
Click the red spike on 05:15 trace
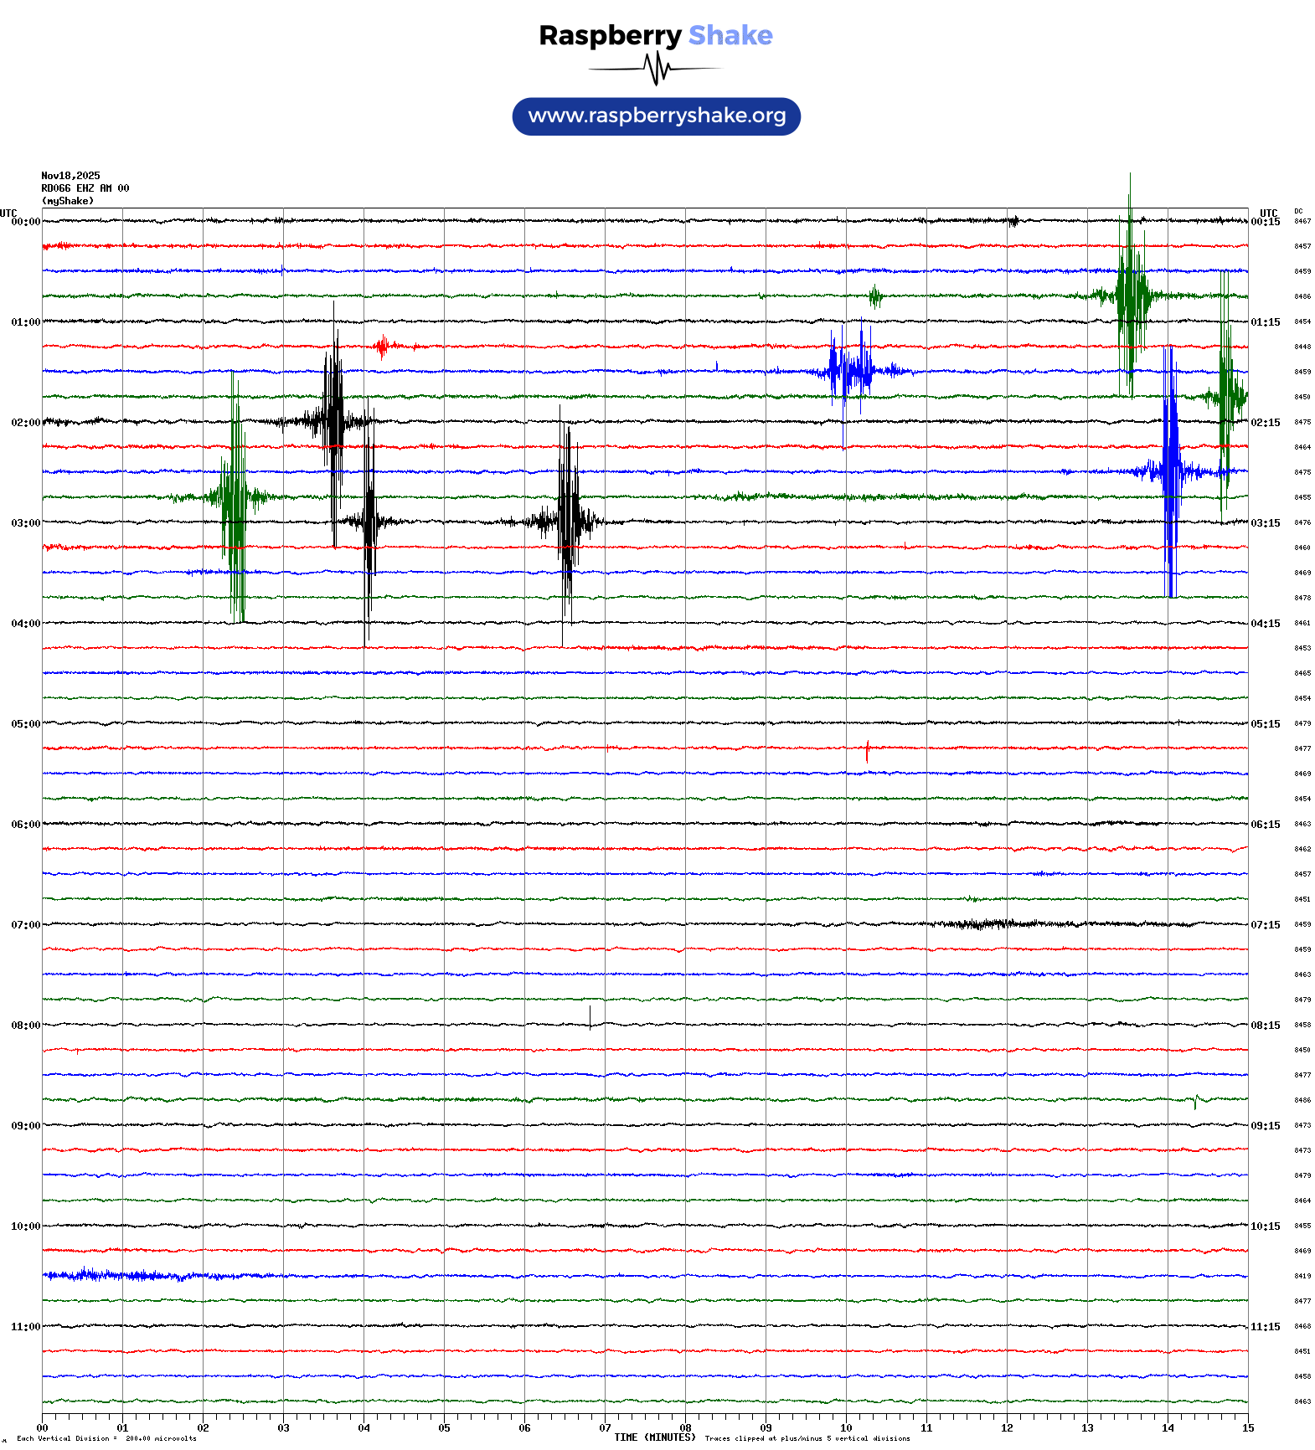[x=867, y=749]
